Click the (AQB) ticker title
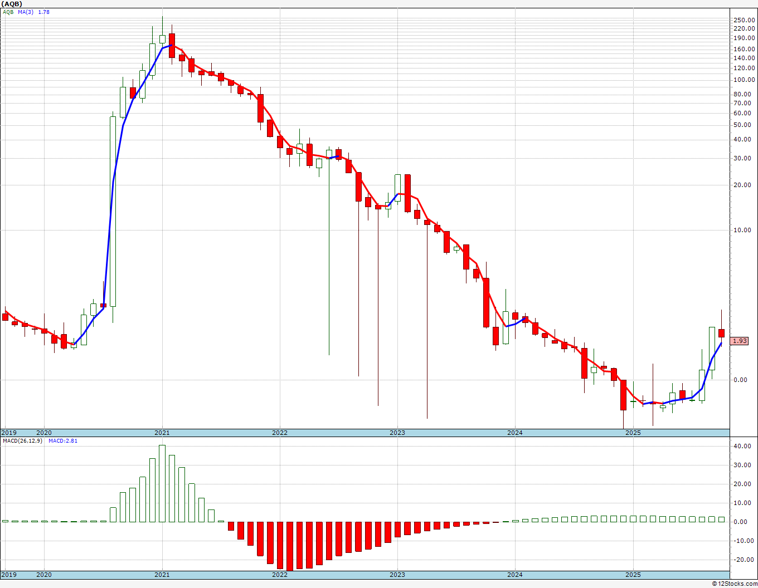The height and width of the screenshot is (588, 758). click(x=12, y=4)
